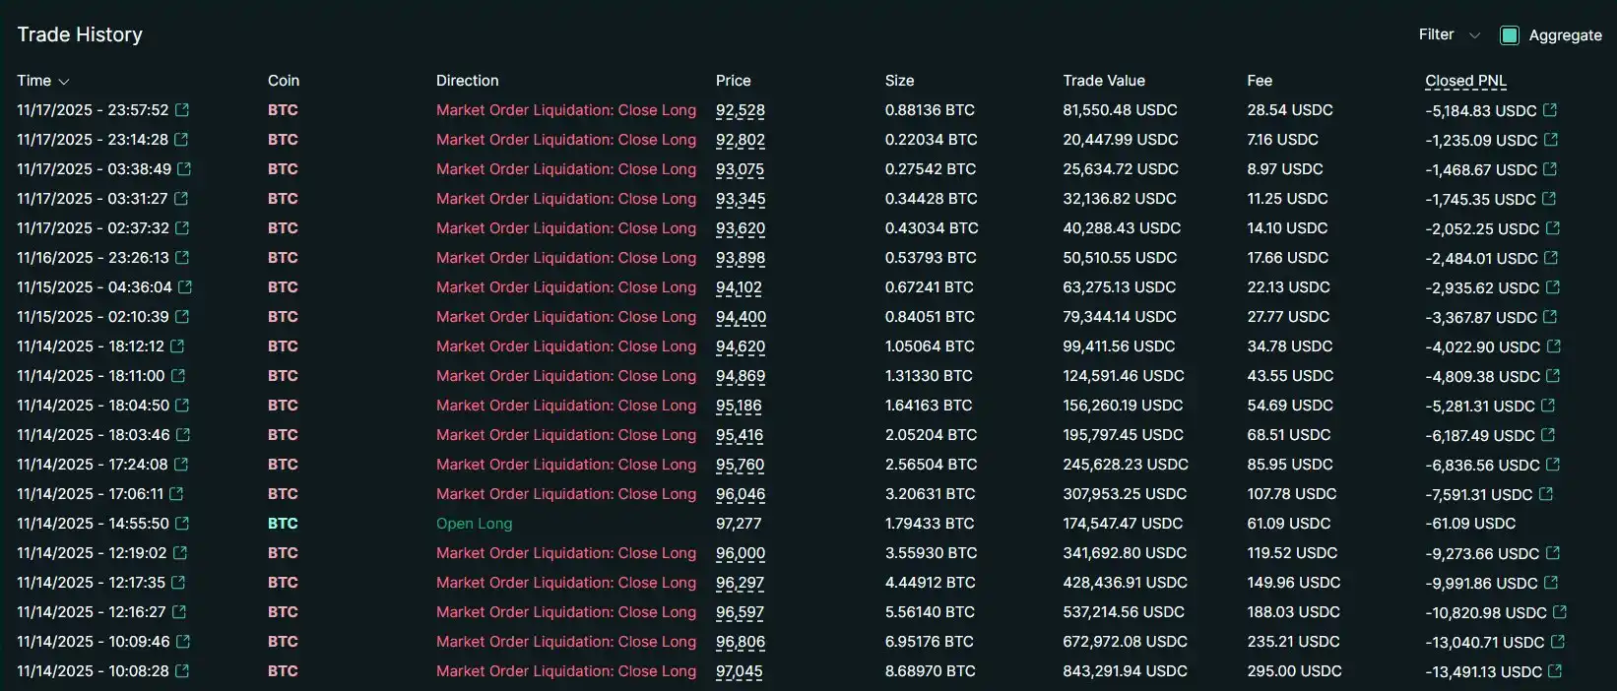
Task: Sort by the Time column header
Action: [x=42, y=81]
